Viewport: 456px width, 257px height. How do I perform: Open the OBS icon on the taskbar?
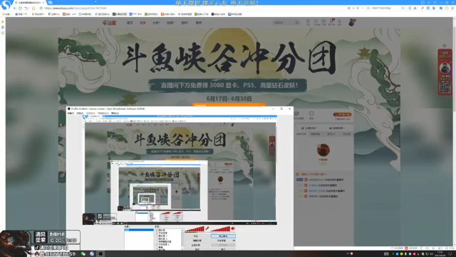(100, 254)
